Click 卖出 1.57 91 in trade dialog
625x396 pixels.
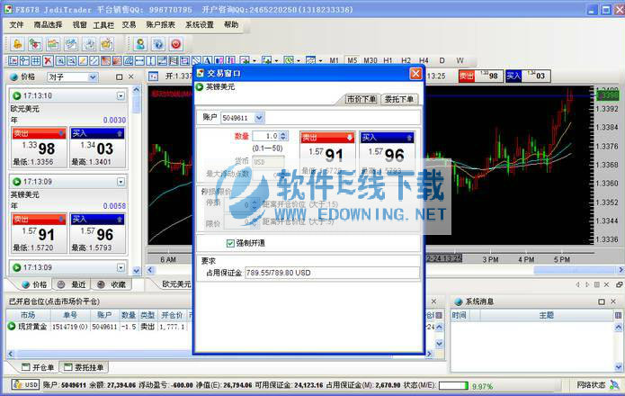point(327,151)
